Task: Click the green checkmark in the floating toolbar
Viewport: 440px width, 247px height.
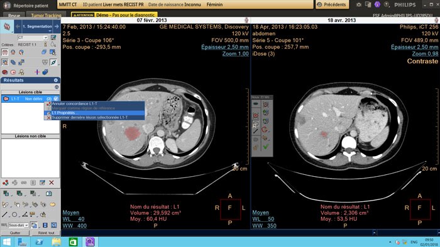Action: pos(265,147)
